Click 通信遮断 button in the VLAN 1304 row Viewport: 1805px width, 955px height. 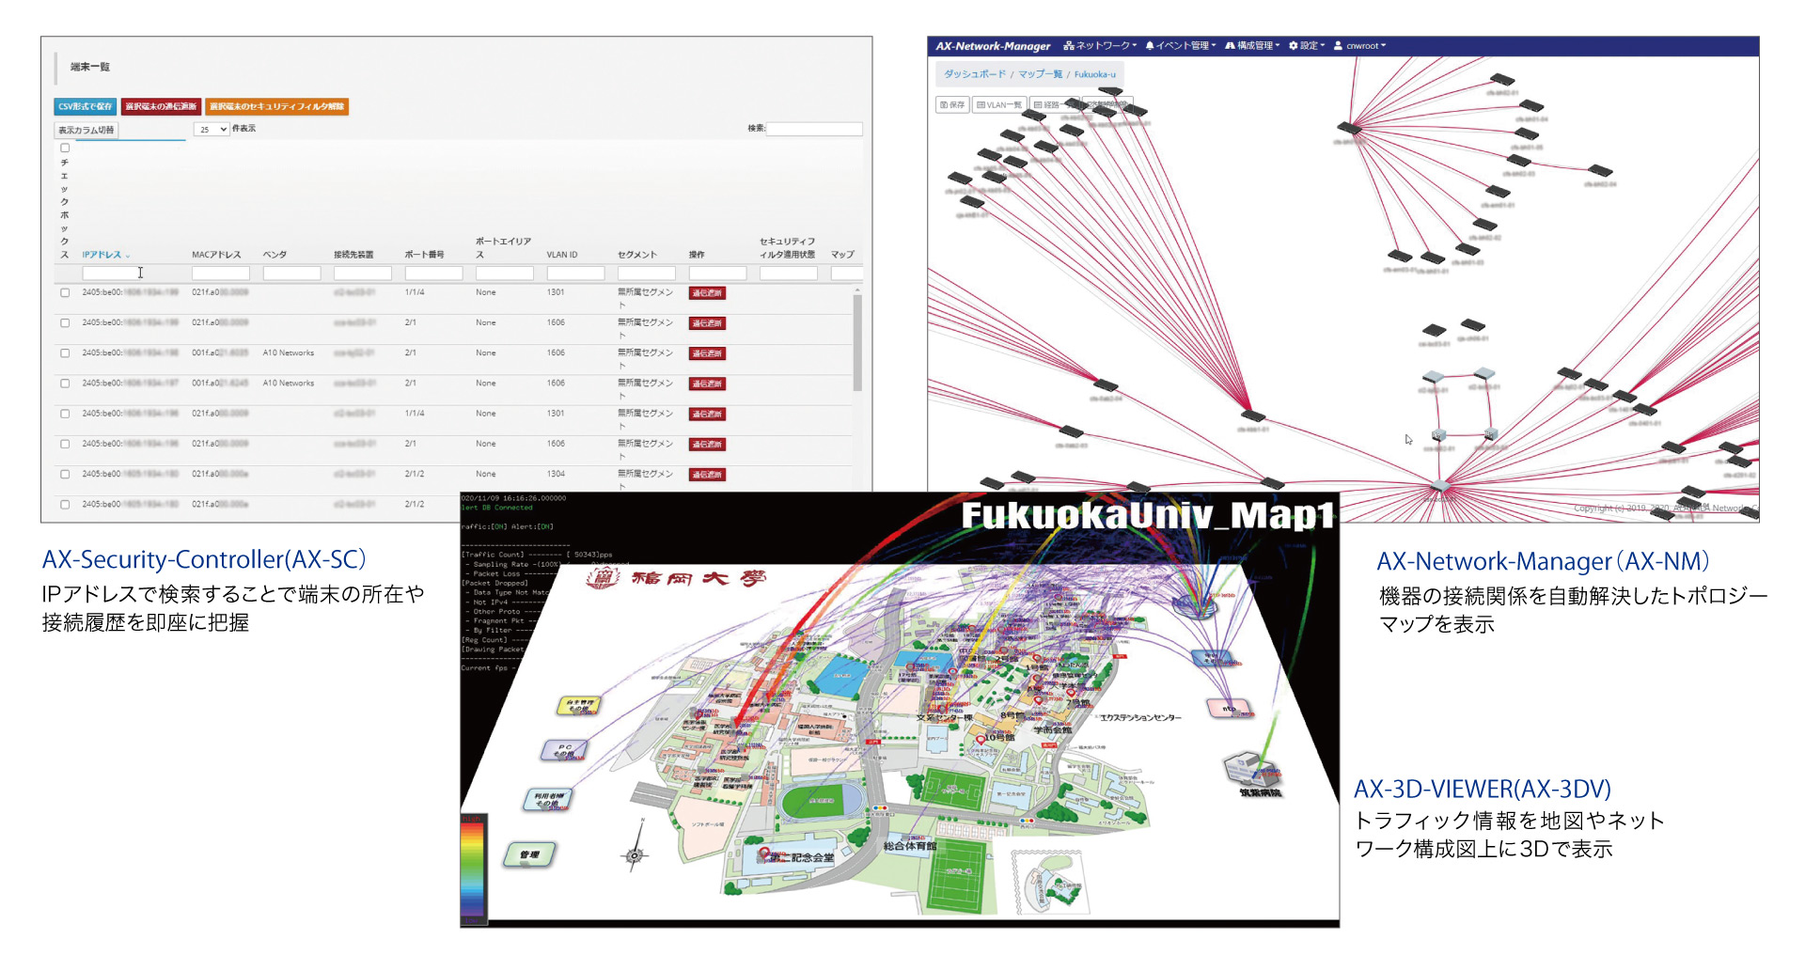tap(707, 475)
